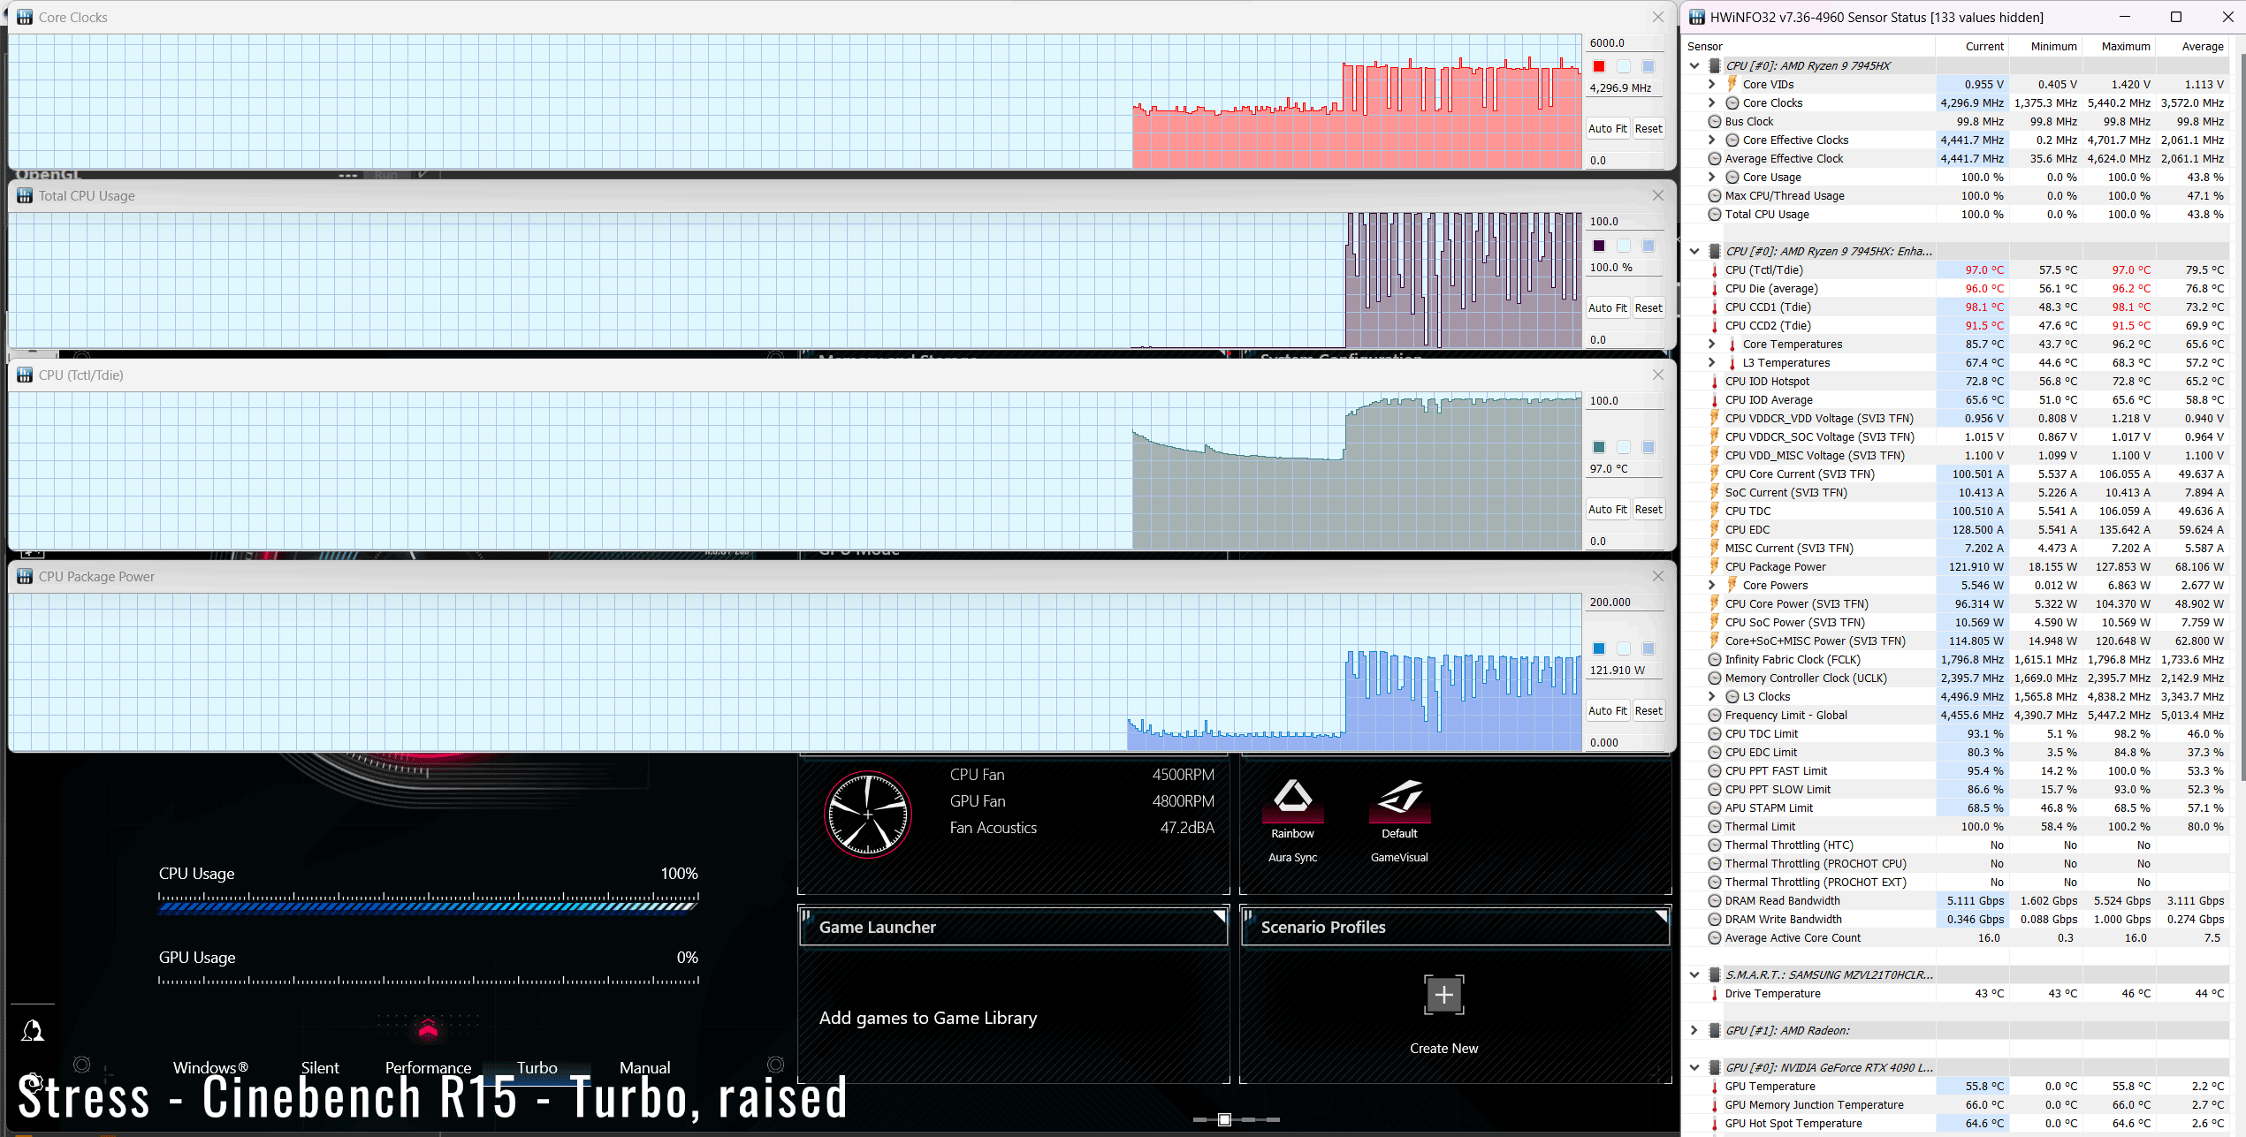The image size is (2246, 1137).
Task: Click the Total CPU Usage maximum value field
Action: [1625, 222]
